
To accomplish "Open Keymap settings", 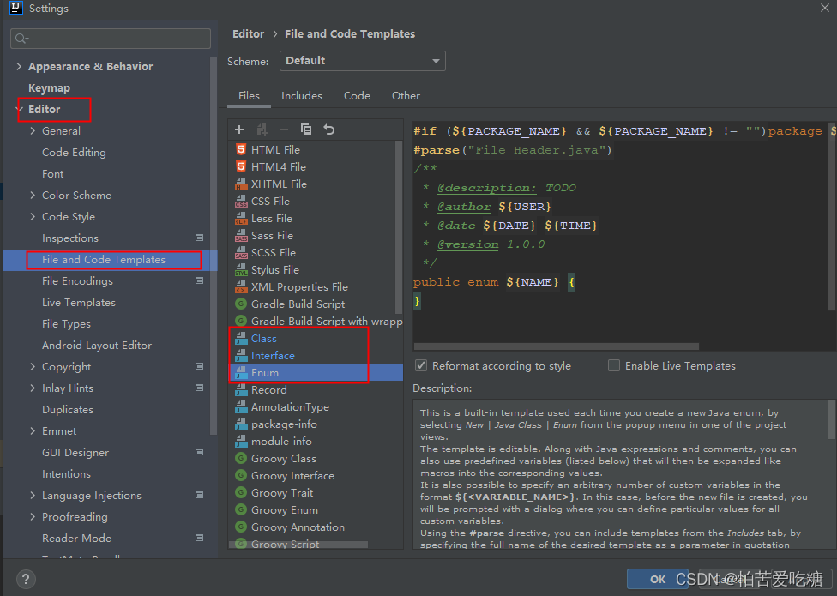I will coord(49,88).
